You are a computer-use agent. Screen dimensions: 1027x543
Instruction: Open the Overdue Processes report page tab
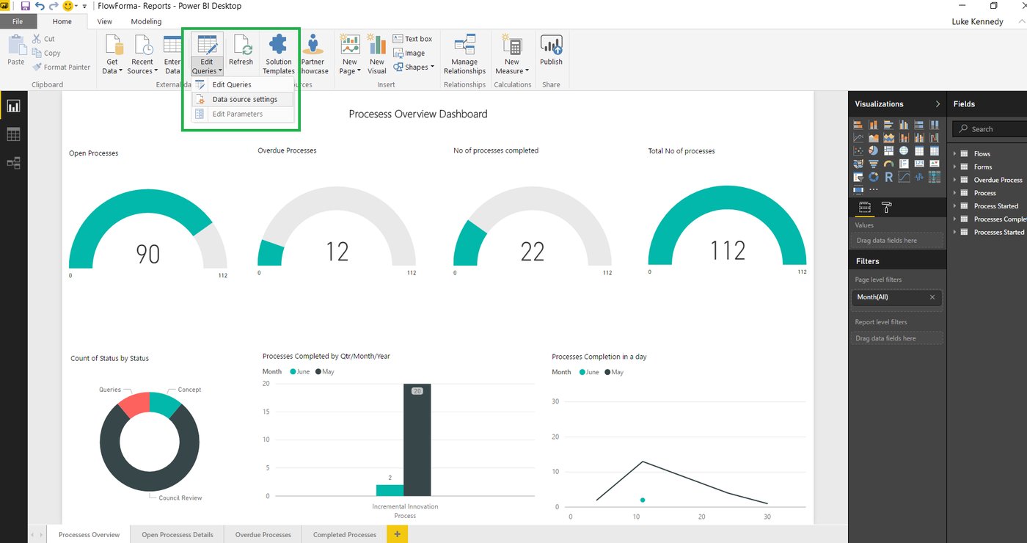tap(262, 534)
